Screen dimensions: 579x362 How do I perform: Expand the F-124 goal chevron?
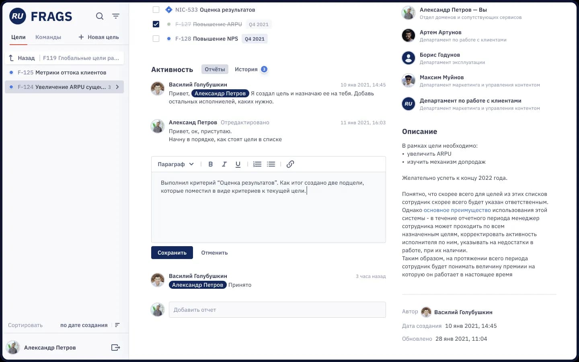click(117, 87)
